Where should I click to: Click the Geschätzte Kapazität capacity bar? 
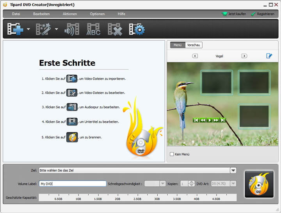click(138, 197)
